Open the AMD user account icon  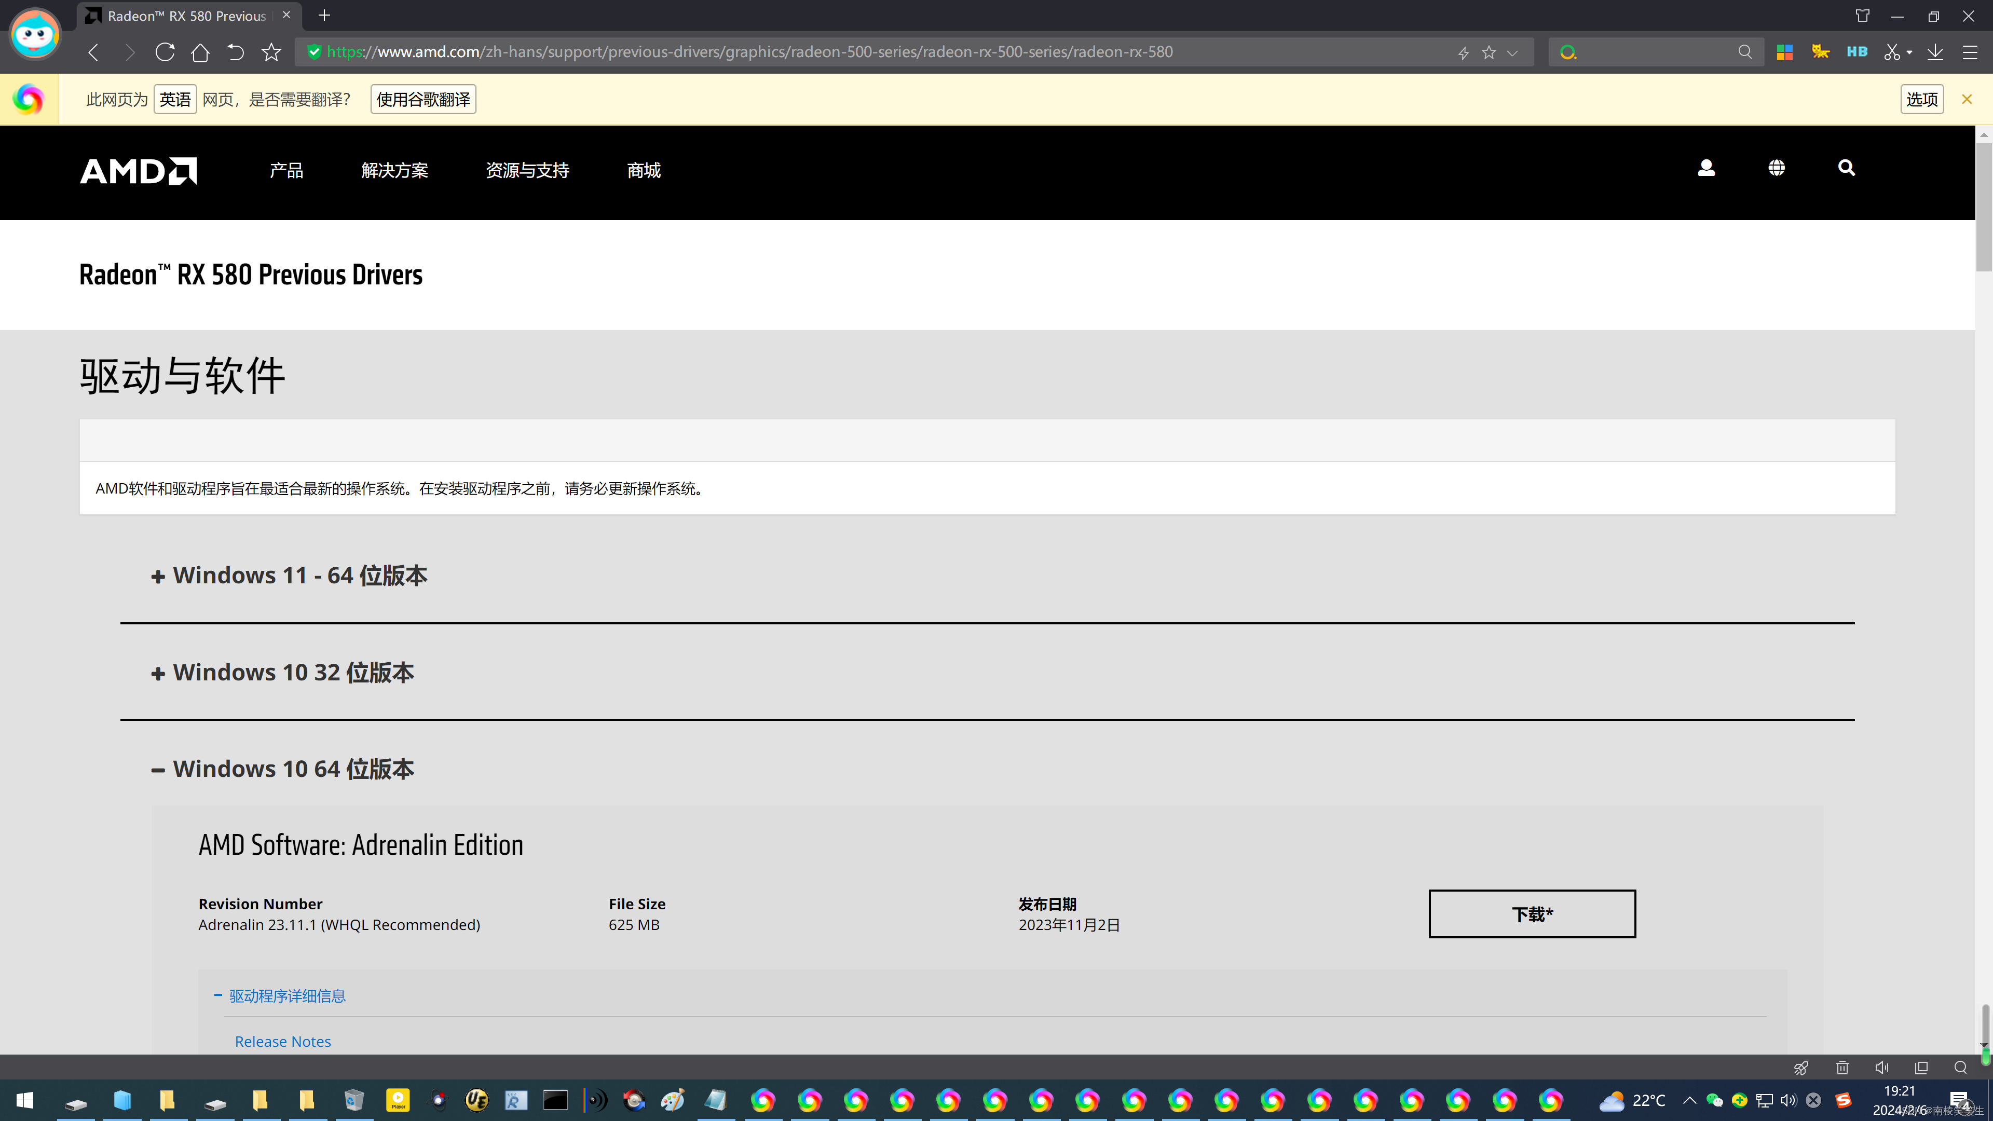pos(1706,168)
